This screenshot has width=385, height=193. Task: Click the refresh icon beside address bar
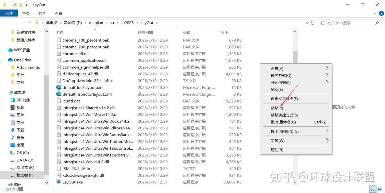tap(313, 23)
